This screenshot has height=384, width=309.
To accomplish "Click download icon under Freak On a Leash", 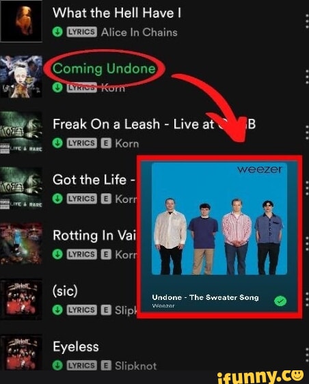I will (57, 143).
